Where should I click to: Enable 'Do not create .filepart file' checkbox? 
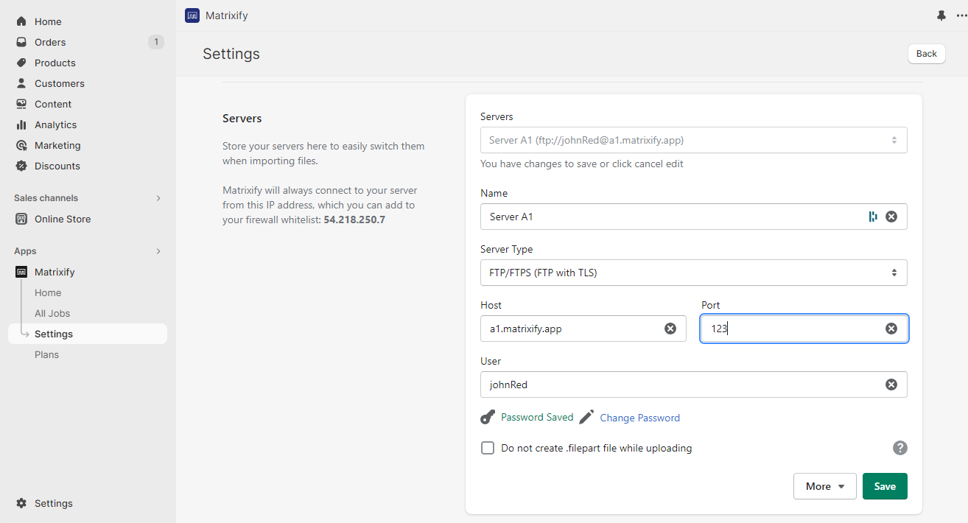pyautogui.click(x=488, y=448)
